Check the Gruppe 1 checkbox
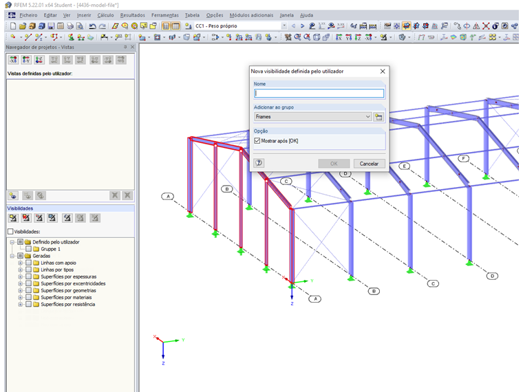The image size is (523, 392). coord(28,249)
